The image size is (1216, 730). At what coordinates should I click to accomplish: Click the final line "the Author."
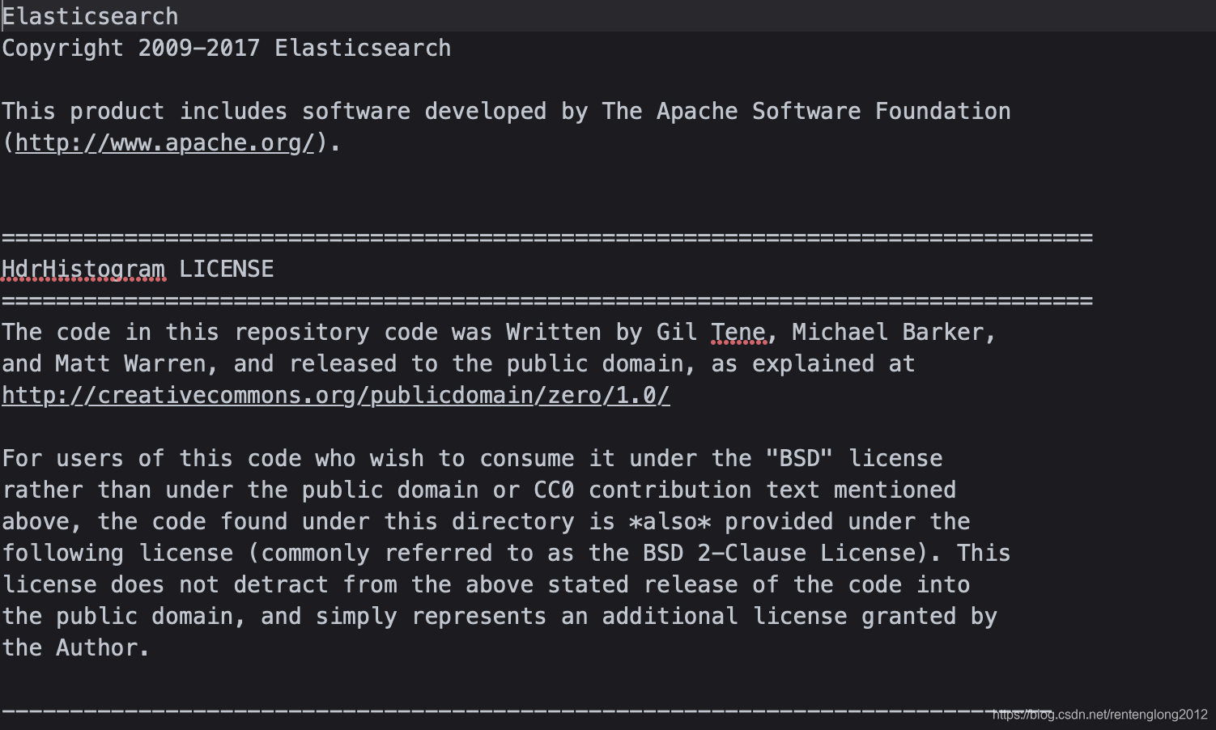(76, 647)
